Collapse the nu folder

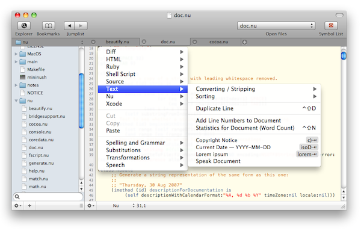16,101
